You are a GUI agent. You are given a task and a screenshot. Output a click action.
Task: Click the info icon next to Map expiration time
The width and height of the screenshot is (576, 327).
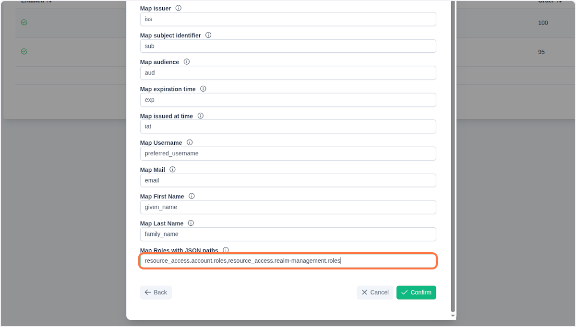click(x=203, y=89)
